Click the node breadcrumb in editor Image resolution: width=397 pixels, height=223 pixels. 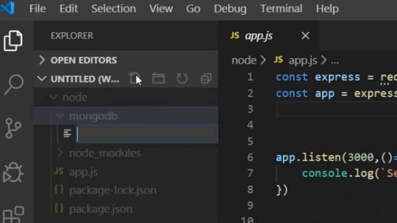pos(244,61)
